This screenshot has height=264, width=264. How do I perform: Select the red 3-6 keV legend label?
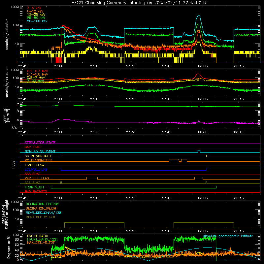coord(34,8)
